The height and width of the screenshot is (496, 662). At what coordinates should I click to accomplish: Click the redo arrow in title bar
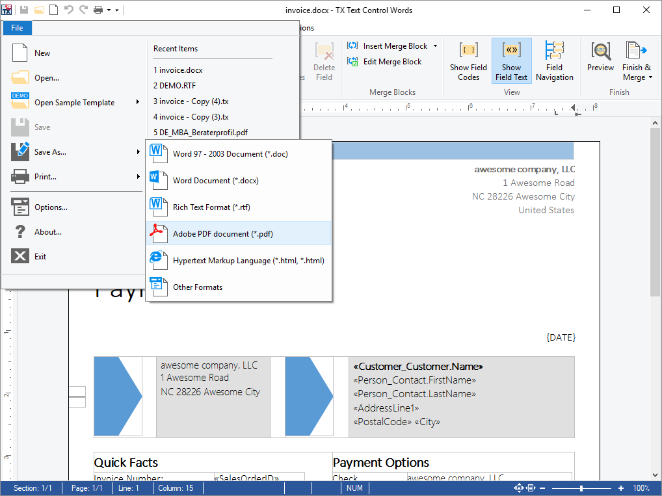pos(84,10)
